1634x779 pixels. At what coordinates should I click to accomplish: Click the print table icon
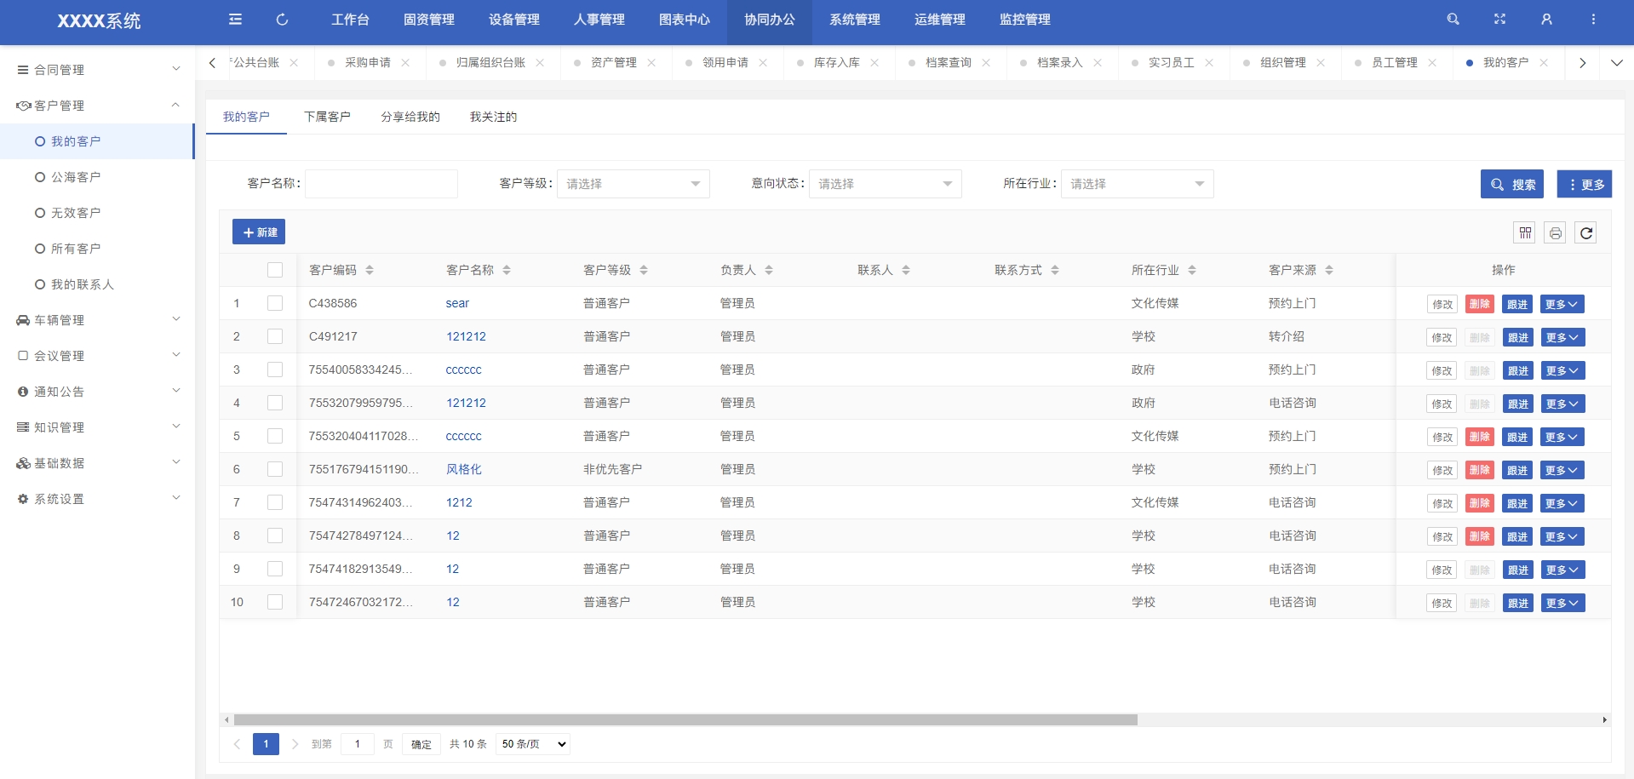coord(1556,232)
